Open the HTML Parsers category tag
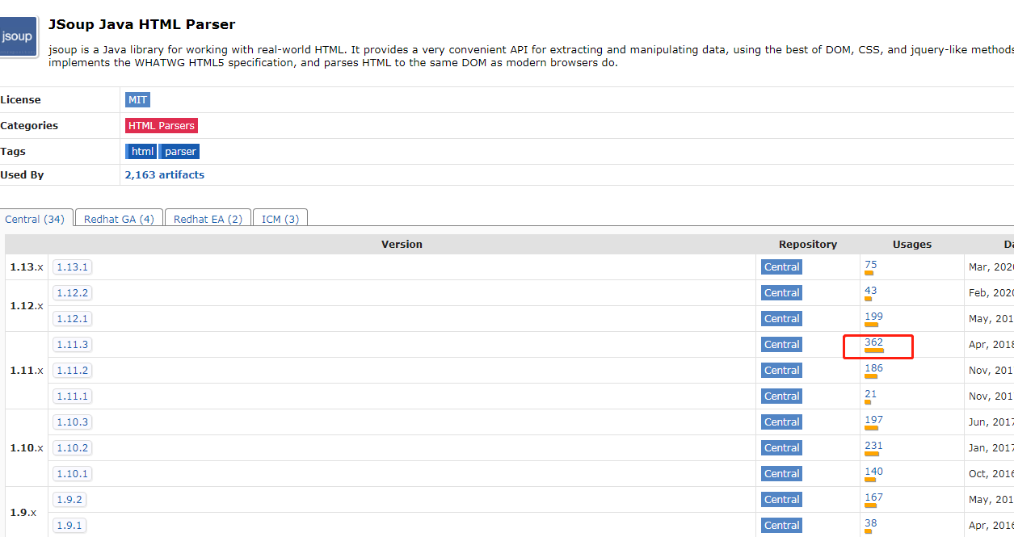Viewport: 1014px width, 537px height. click(162, 126)
